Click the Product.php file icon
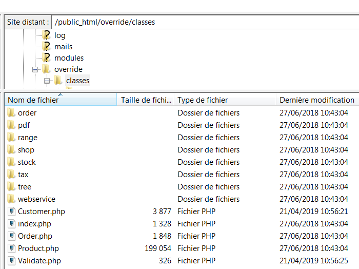The height and width of the screenshot is (269, 359). coord(11,248)
